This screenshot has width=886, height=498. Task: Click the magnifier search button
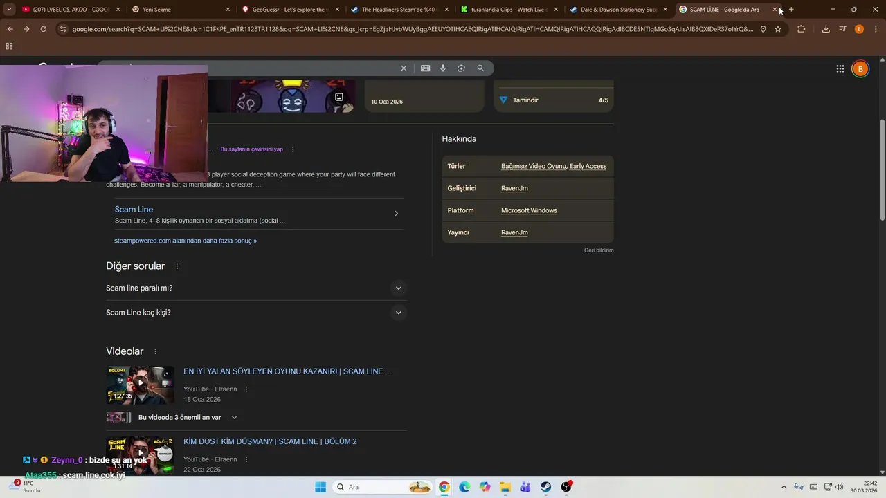[480, 68]
